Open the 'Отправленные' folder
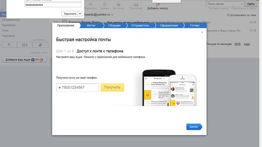Screen dimensions: 262x147 point(11,20)
